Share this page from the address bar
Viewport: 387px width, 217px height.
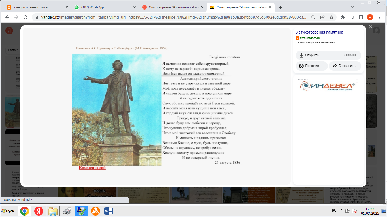pyautogui.click(x=322, y=17)
